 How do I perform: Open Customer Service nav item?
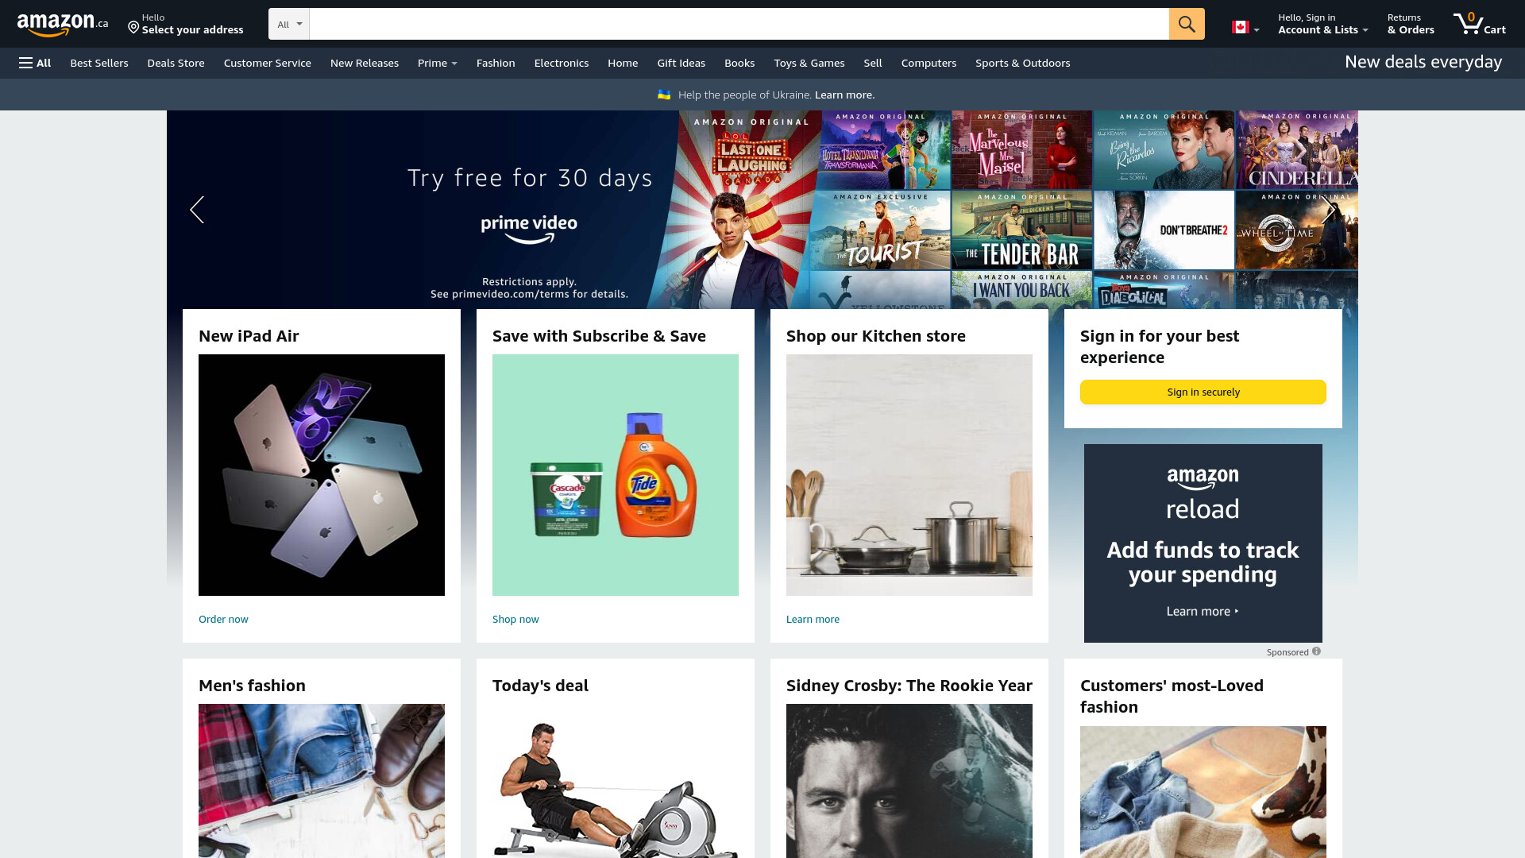268,63
